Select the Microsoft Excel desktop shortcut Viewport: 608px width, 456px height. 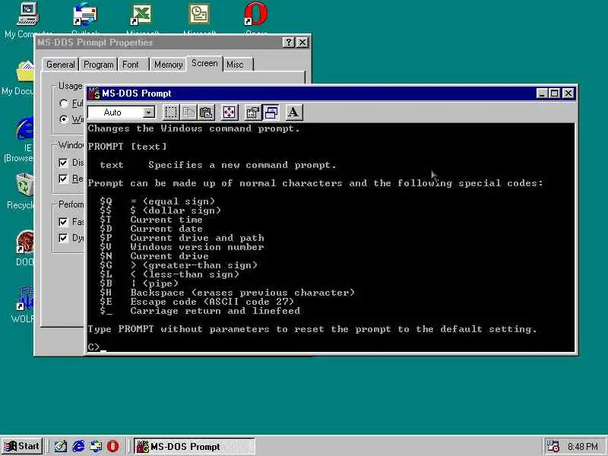[142, 20]
